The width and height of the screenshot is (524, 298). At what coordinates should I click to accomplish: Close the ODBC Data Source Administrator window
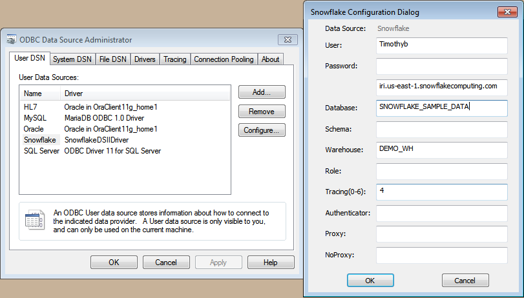(x=288, y=40)
